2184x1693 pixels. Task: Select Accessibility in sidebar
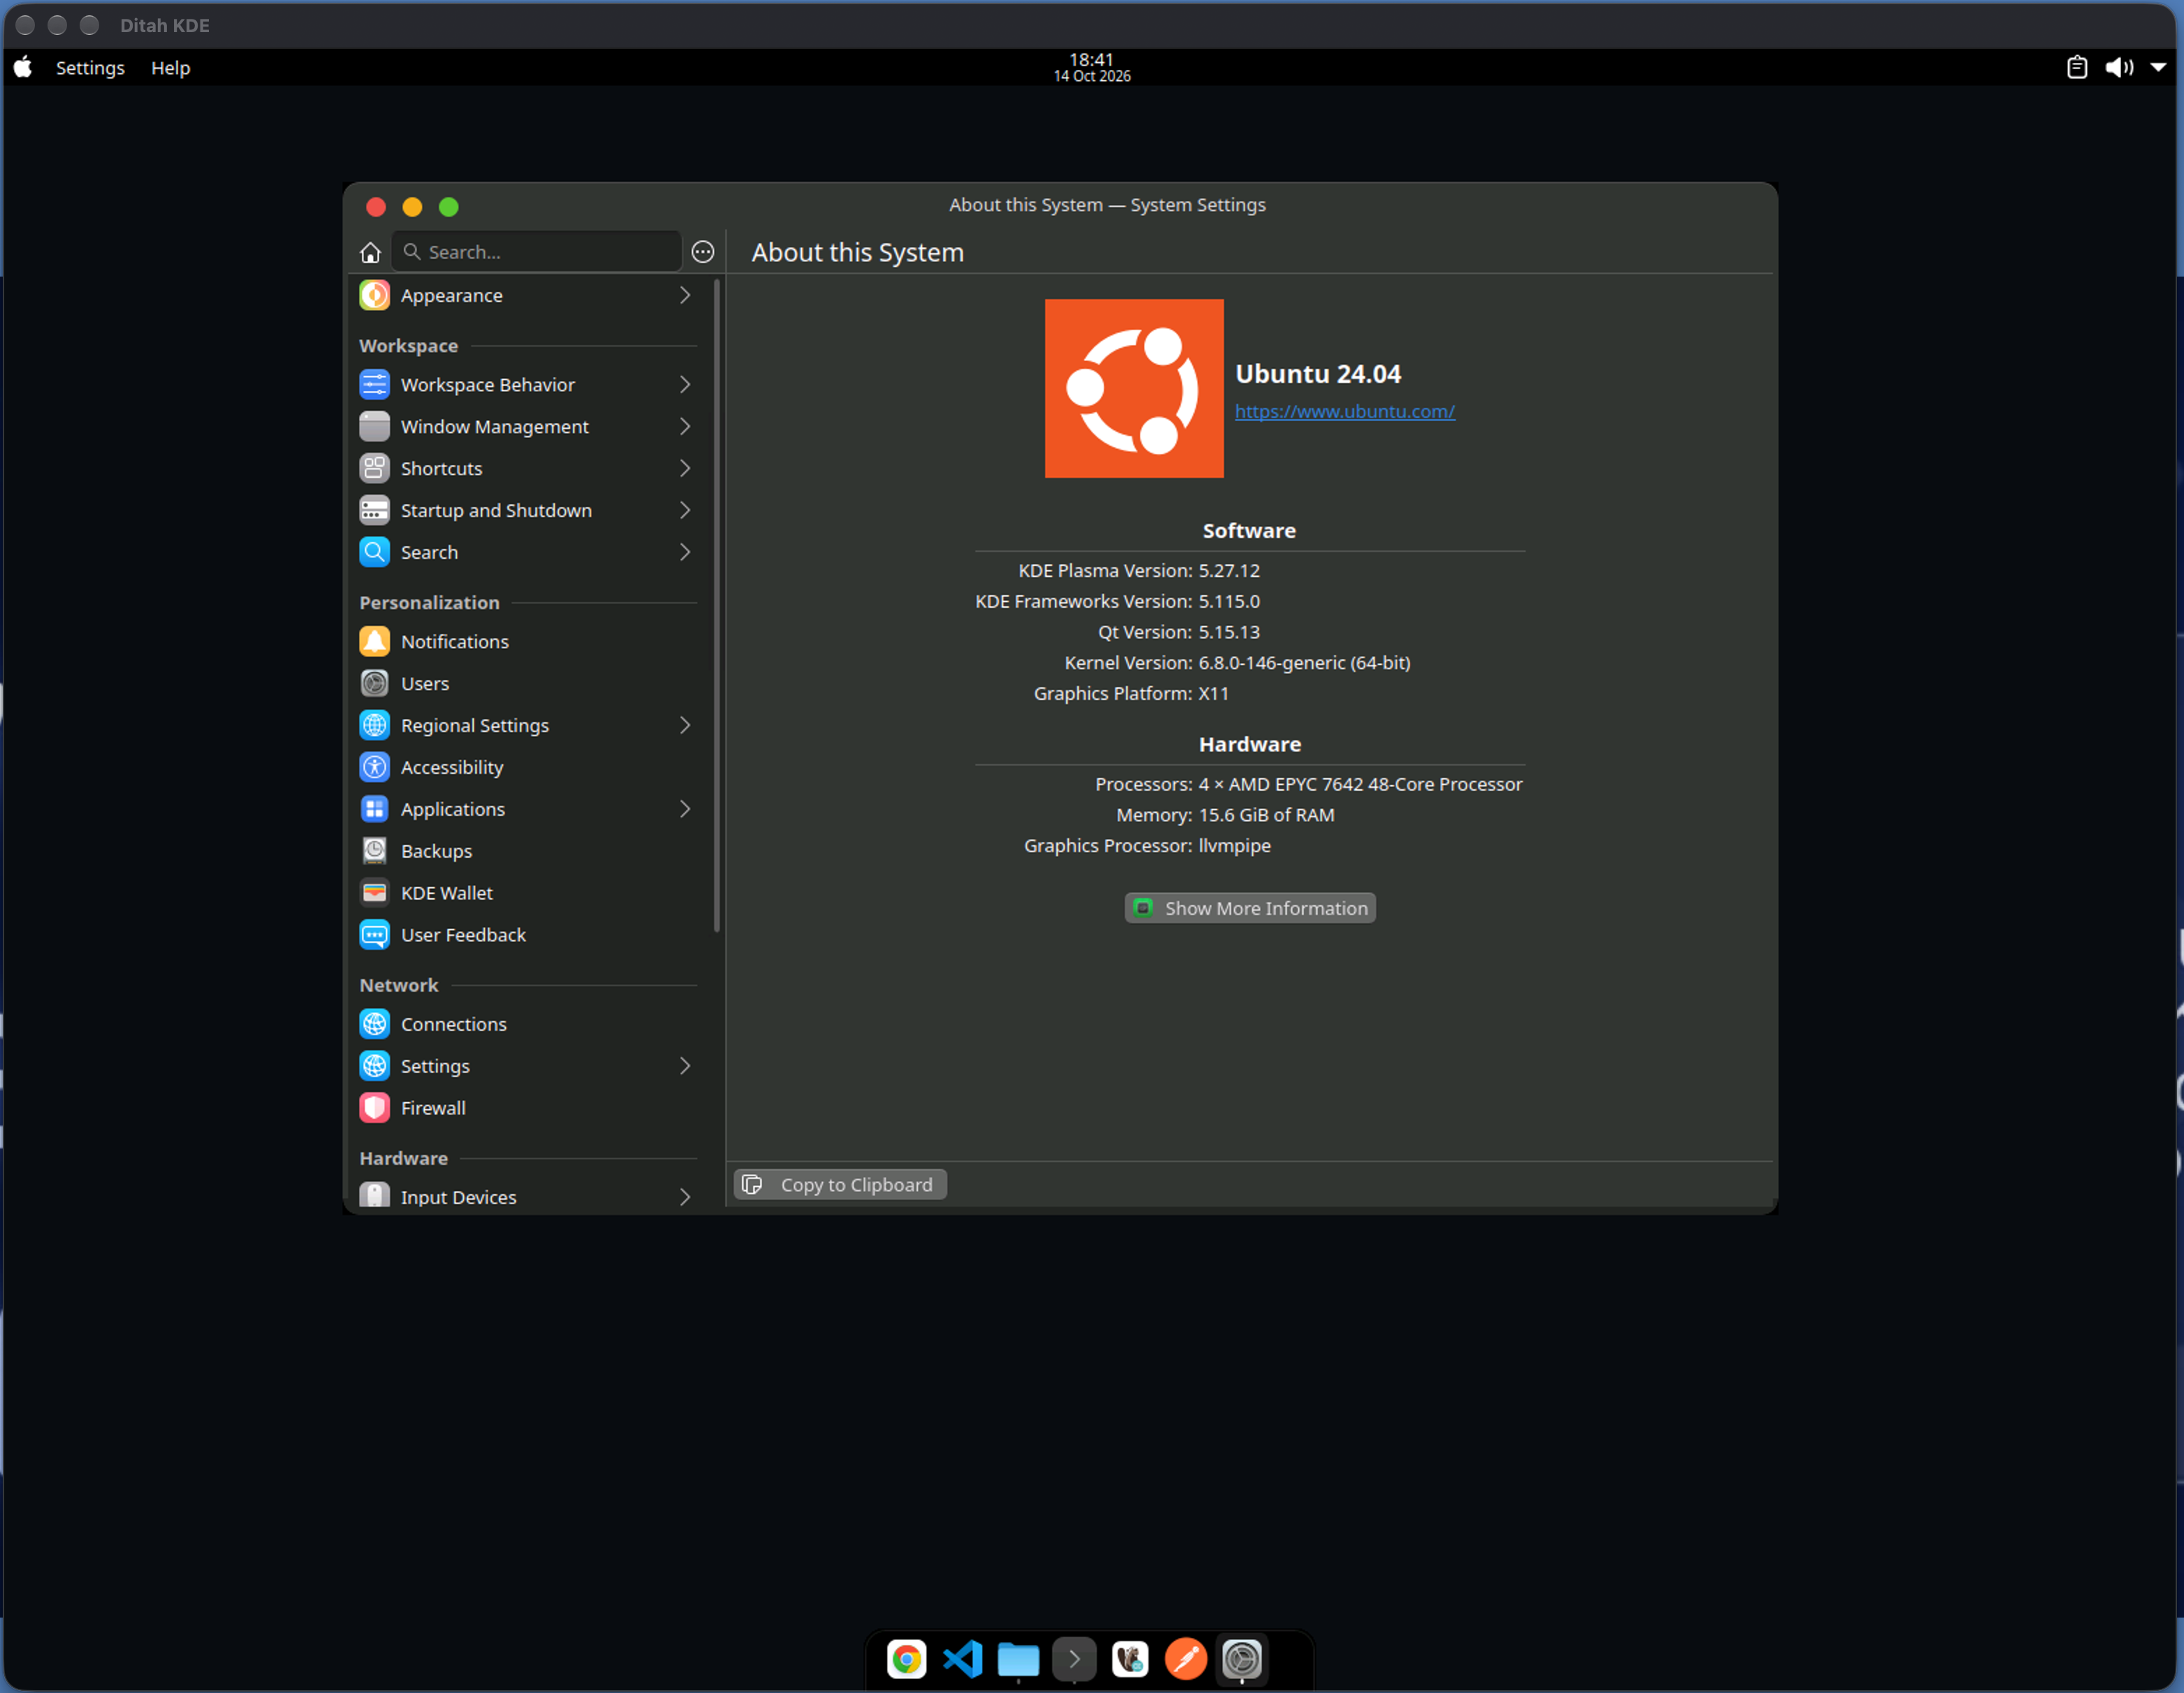527,768
